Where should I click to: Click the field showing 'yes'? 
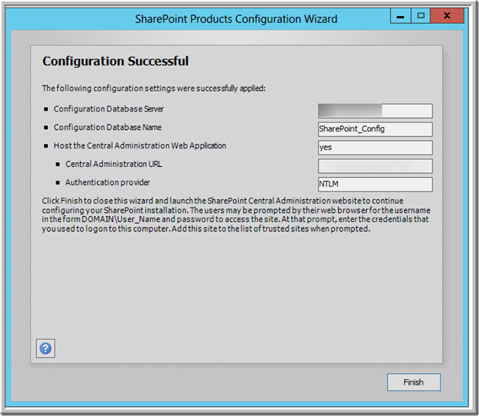375,147
